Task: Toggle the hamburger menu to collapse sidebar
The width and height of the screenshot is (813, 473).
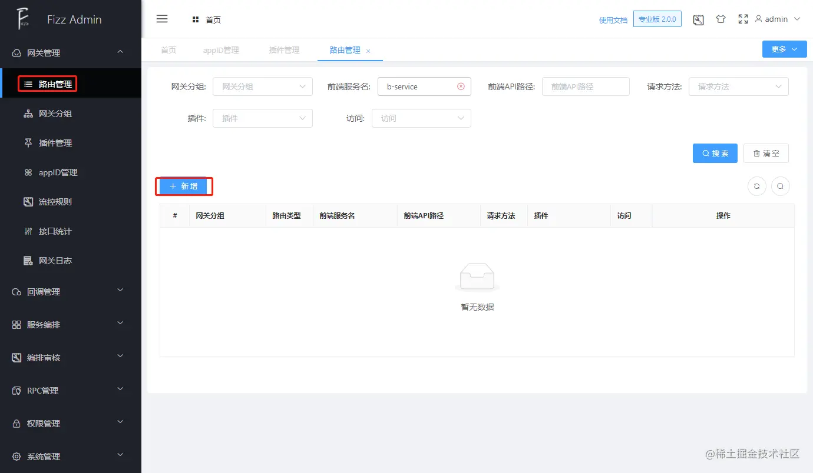Action: point(162,19)
